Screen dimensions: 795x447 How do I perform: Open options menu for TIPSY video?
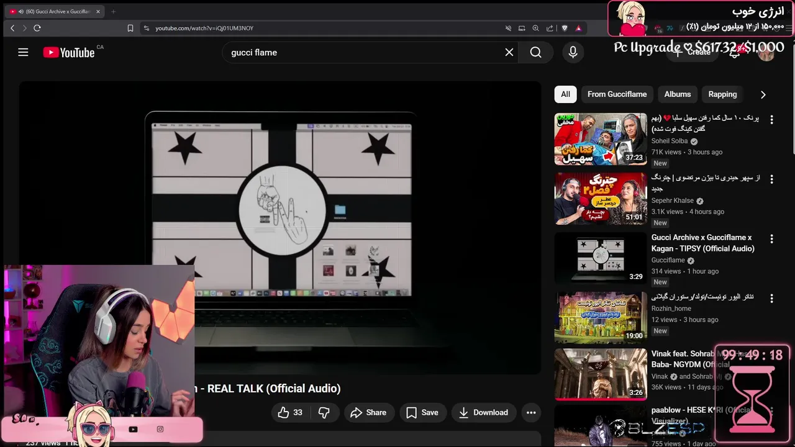coord(771,238)
